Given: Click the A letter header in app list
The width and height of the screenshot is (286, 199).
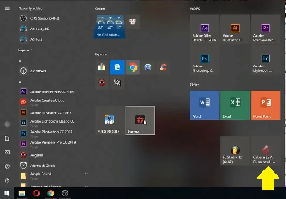Looking at the screenshot, I should click(20, 82).
